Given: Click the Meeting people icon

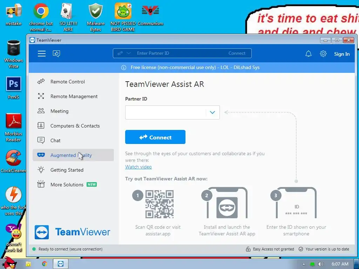Looking at the screenshot, I should 41,111.
